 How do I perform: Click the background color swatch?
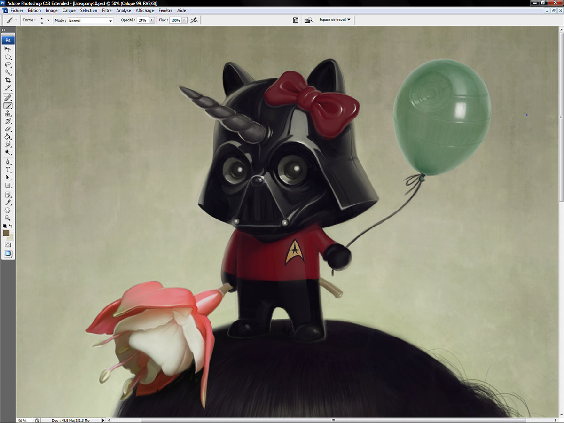click(11, 238)
